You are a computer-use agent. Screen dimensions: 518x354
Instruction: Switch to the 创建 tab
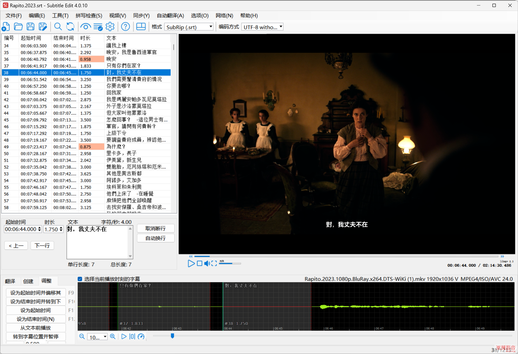pos(28,281)
